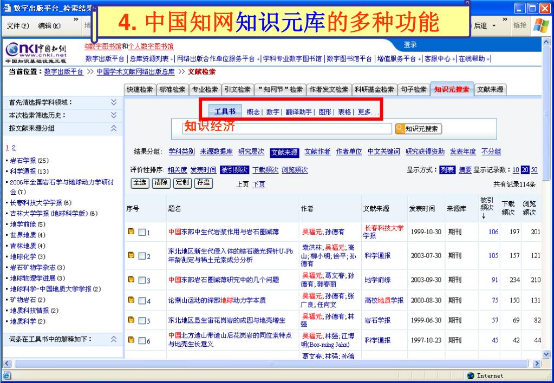Click the knowledge search input field
This screenshot has width=554, height=383.
287,128
